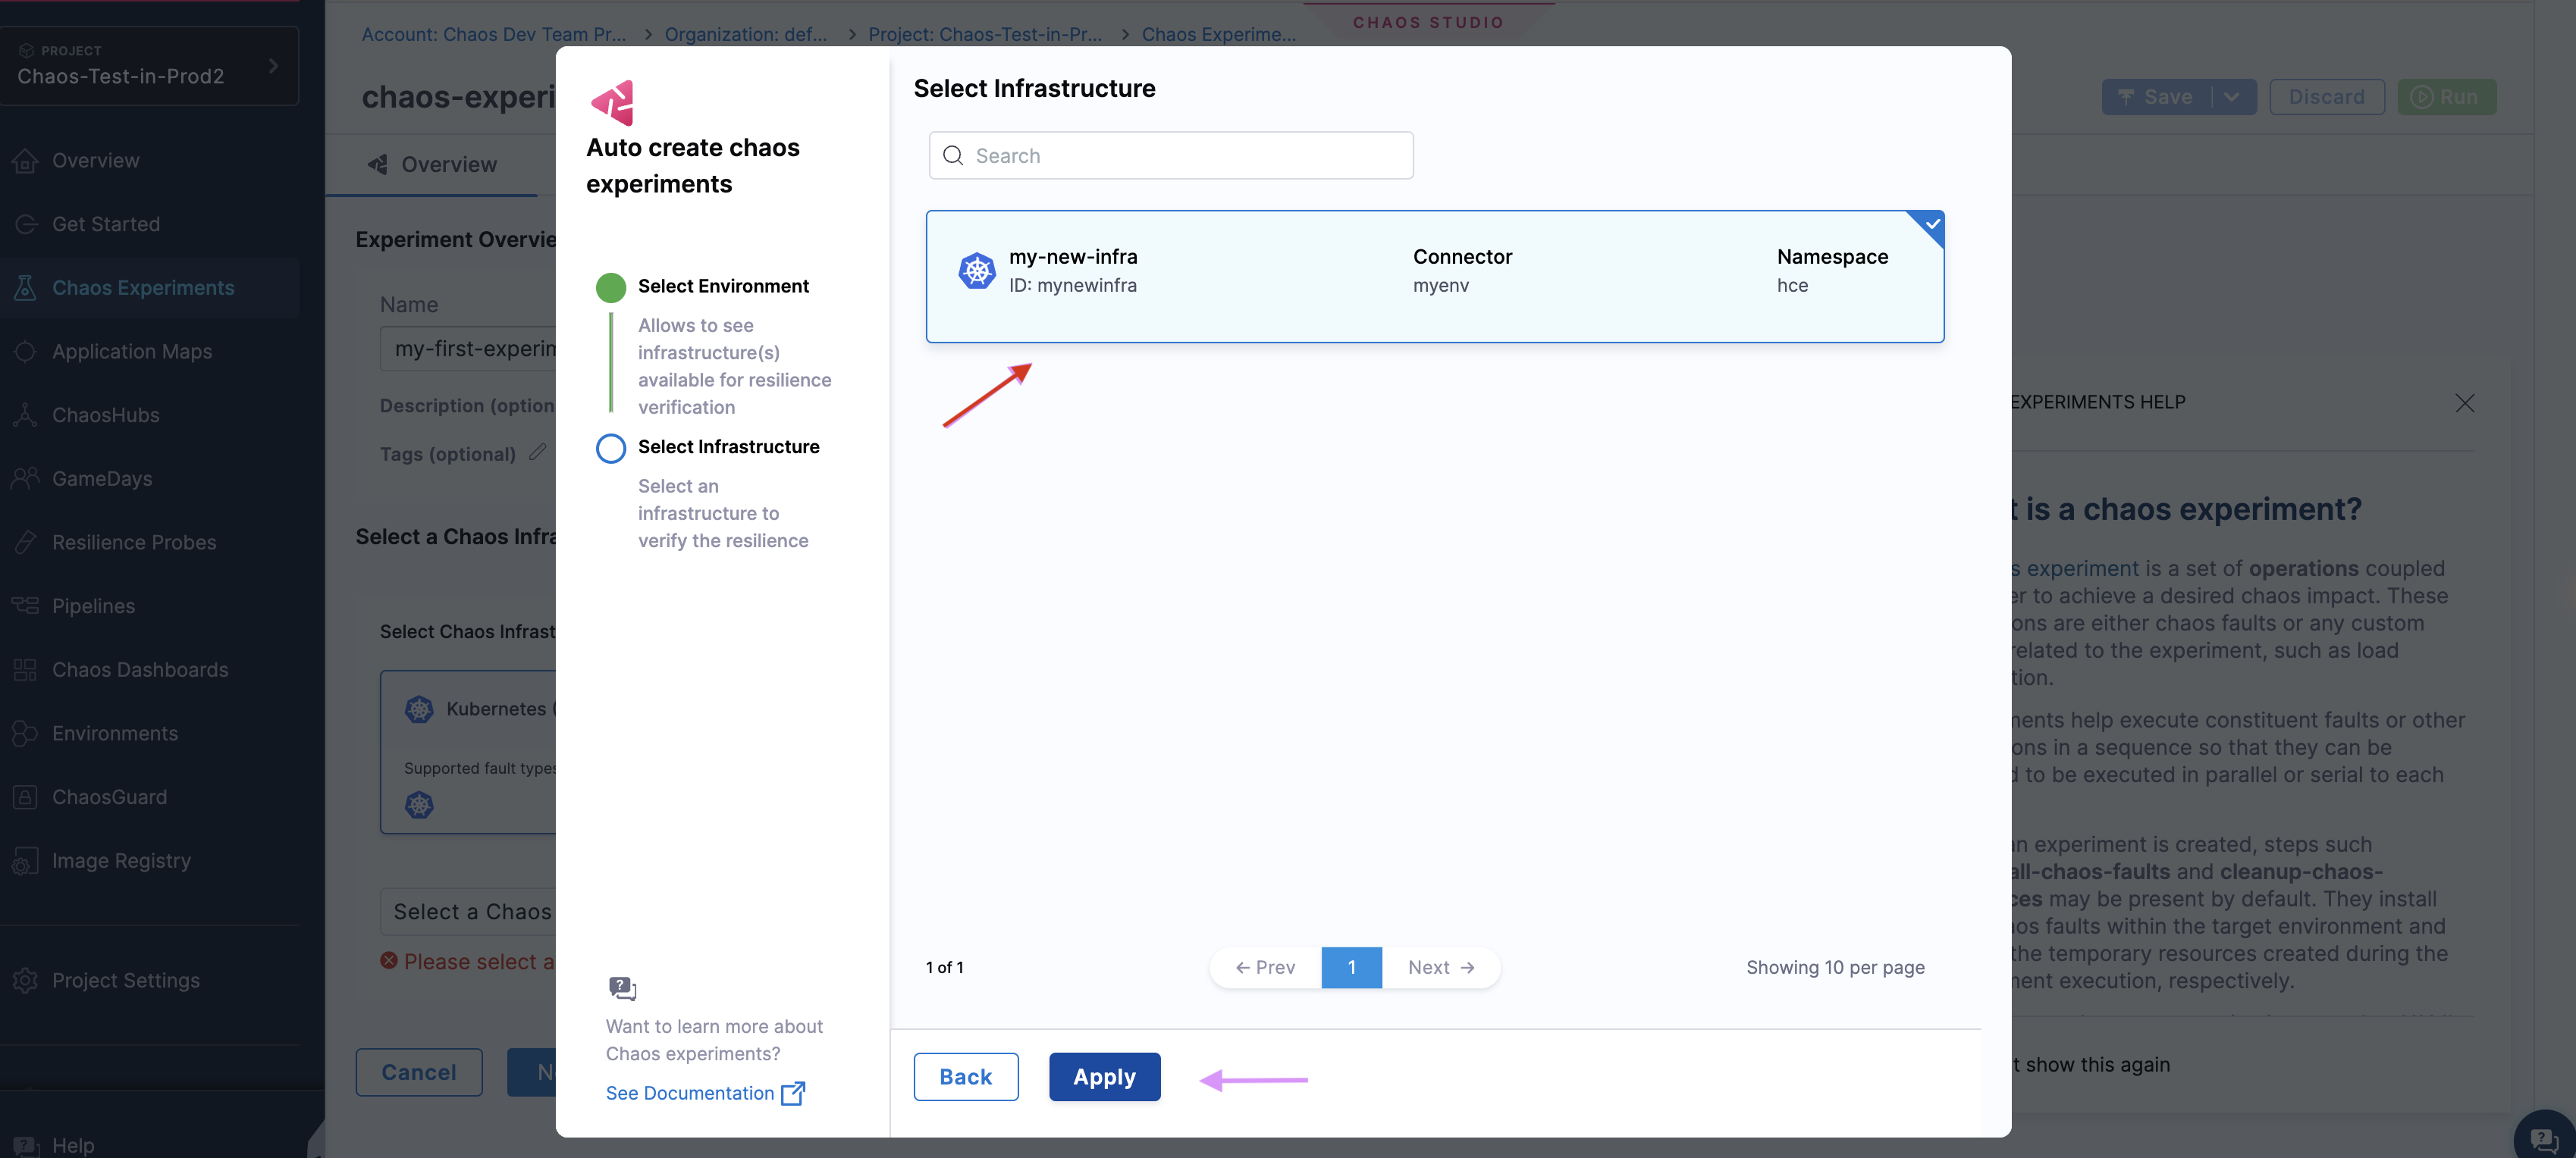
Task: Click the Showing 10 per page text
Action: 1835,967
